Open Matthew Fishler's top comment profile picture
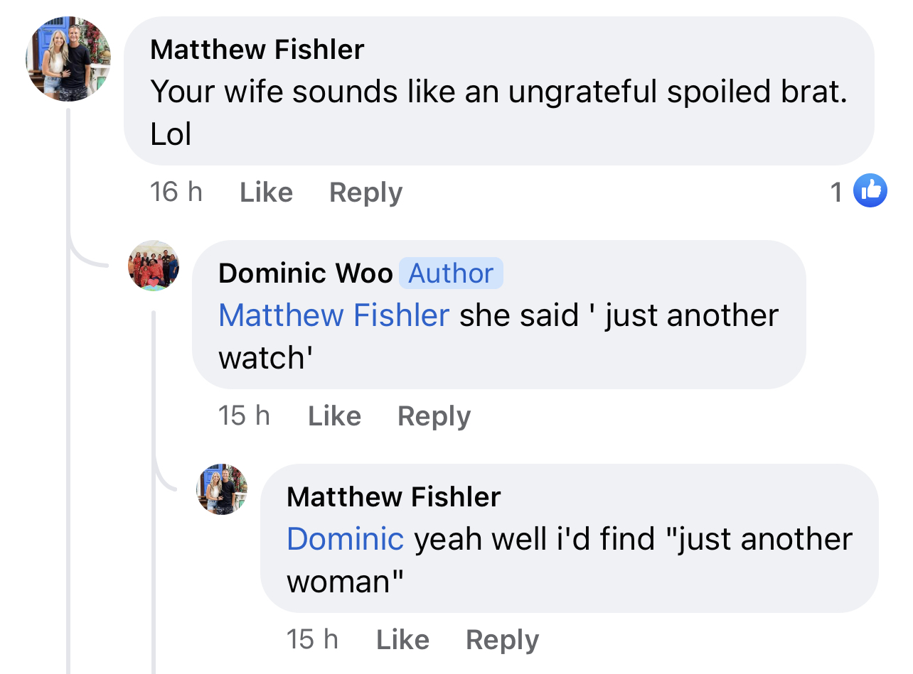Image resolution: width=913 pixels, height=674 pixels. tap(68, 59)
